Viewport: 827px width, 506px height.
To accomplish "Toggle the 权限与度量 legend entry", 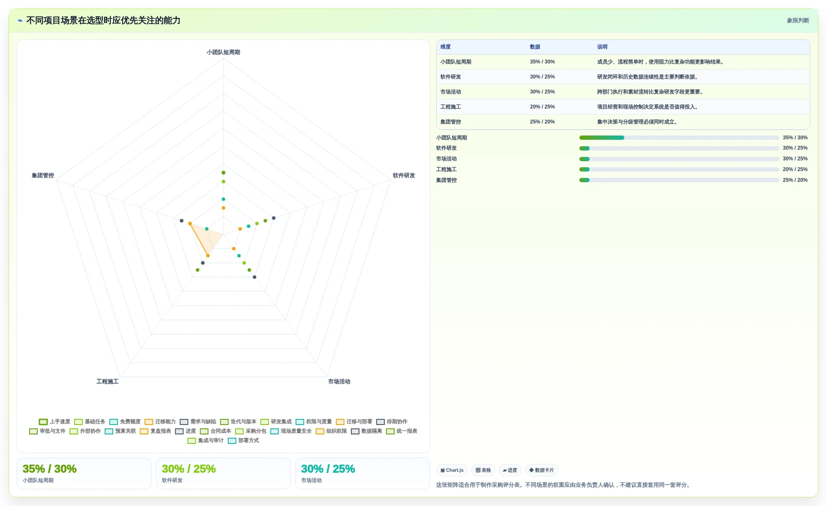I will point(313,422).
